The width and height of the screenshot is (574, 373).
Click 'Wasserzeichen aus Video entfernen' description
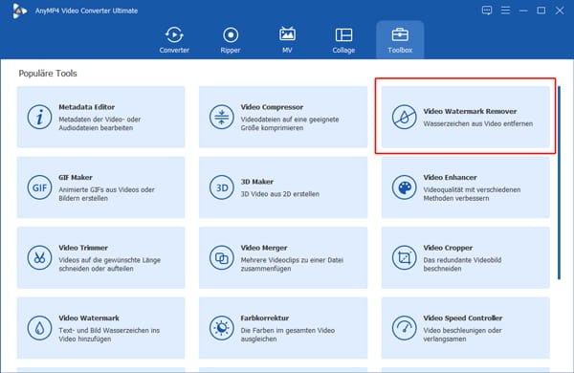point(478,123)
